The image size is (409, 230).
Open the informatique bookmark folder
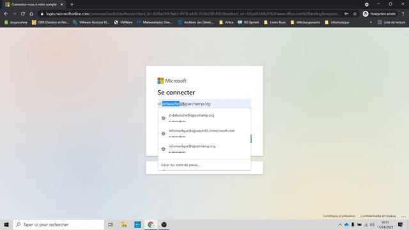[337, 22]
